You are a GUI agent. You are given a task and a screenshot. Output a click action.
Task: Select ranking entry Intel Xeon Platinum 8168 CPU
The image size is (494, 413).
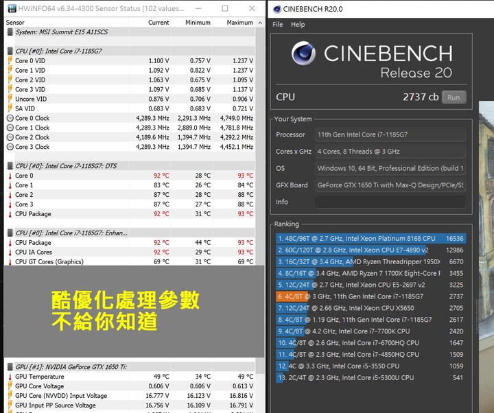point(370,239)
